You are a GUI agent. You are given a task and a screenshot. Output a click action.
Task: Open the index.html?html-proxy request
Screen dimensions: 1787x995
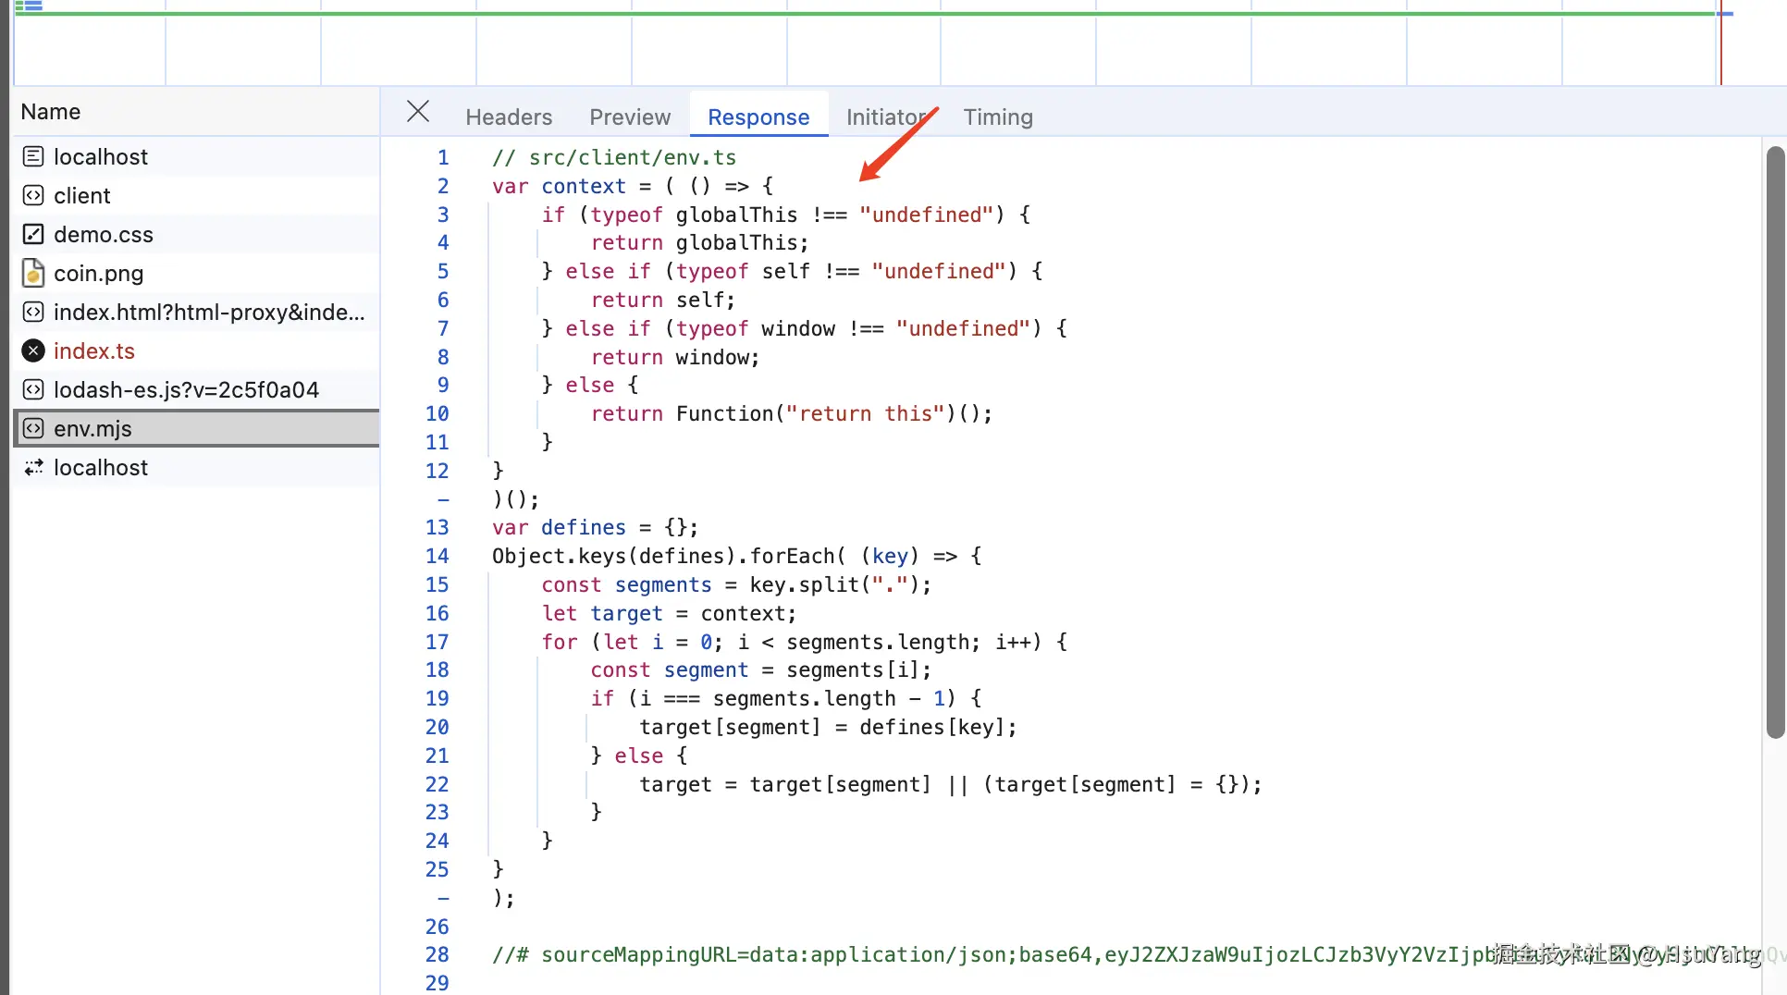(196, 312)
